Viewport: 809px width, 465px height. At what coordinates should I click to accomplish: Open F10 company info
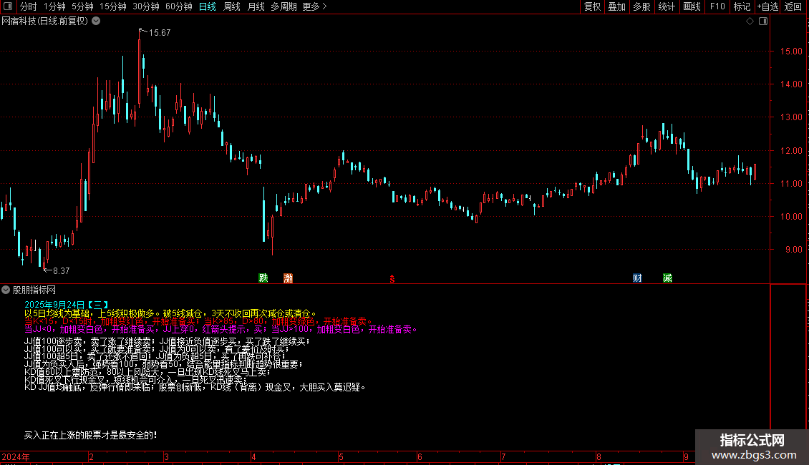click(717, 6)
